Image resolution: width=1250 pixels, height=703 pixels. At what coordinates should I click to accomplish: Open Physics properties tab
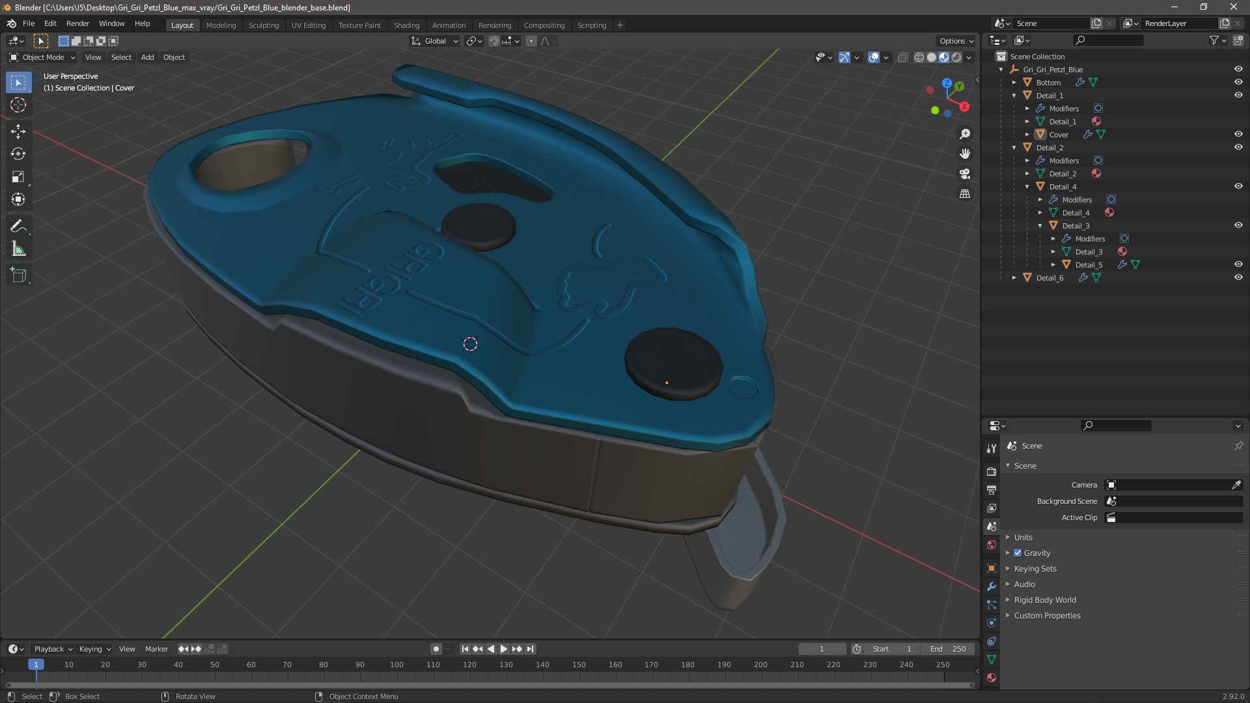click(992, 623)
